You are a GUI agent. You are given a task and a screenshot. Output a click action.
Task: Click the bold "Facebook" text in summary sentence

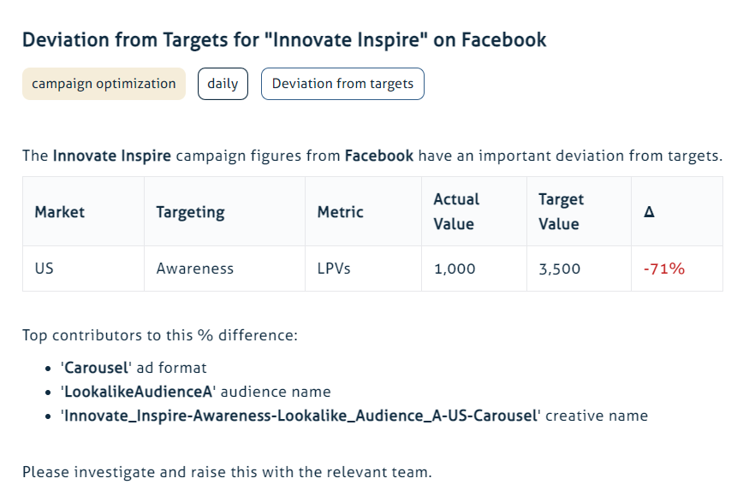point(379,156)
